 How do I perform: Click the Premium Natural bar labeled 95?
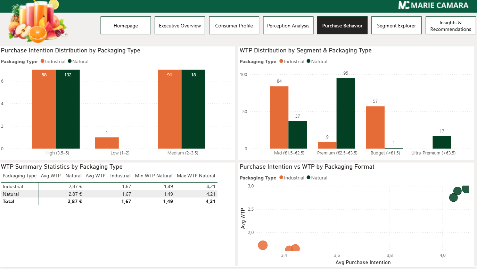click(346, 113)
